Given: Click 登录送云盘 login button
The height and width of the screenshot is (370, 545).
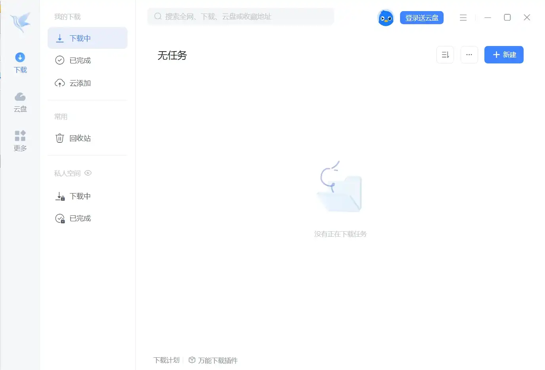Looking at the screenshot, I should [421, 18].
